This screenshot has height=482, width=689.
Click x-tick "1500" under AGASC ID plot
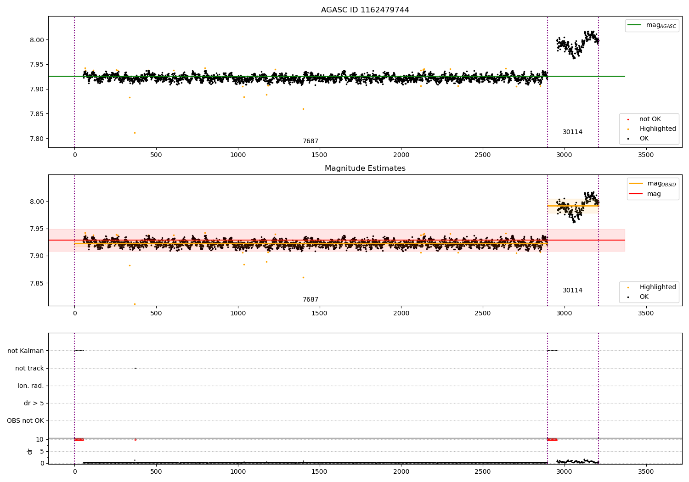click(x=319, y=155)
